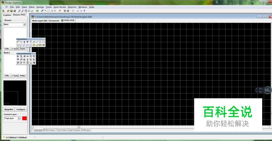The height and width of the screenshot is (141, 272).
Task: Select the PCB1.PCB document tab
Action: (x=68, y=20)
